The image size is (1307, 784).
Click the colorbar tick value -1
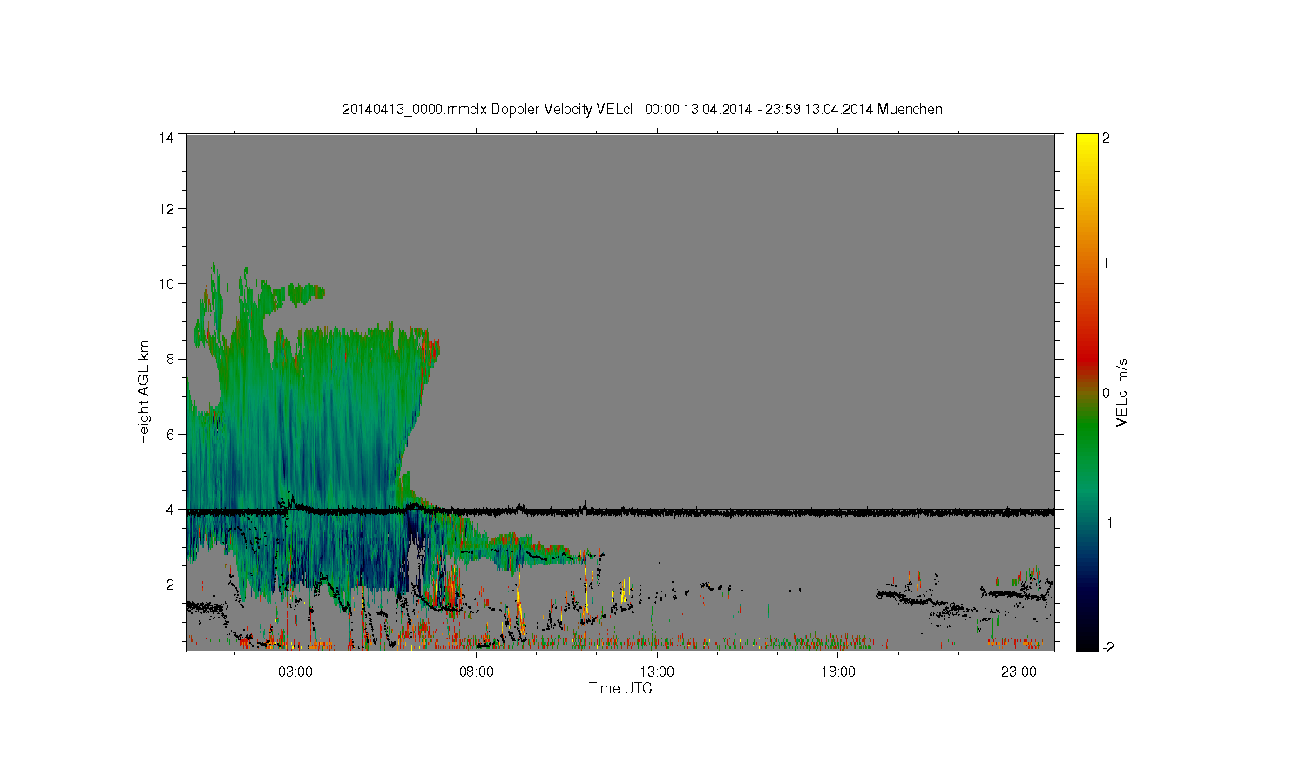click(1106, 523)
